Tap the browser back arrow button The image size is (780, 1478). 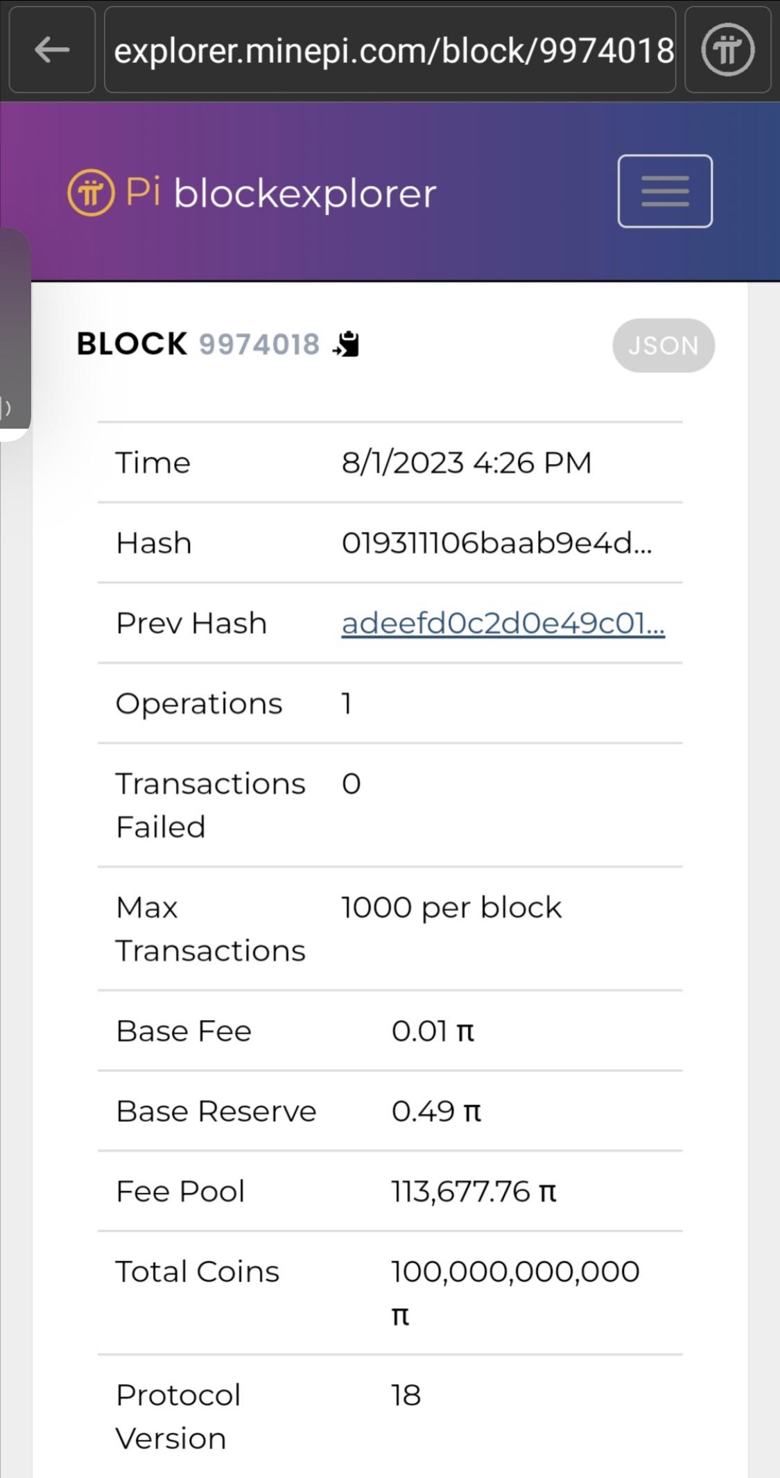point(52,50)
